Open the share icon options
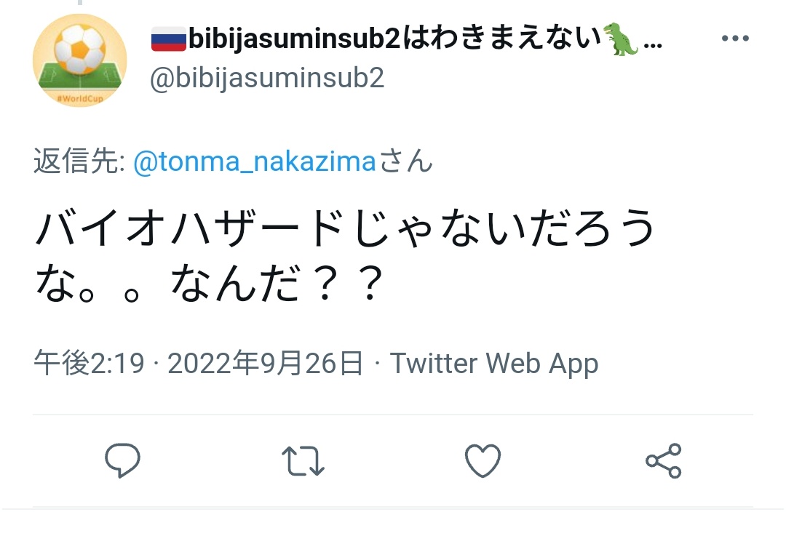 click(663, 461)
